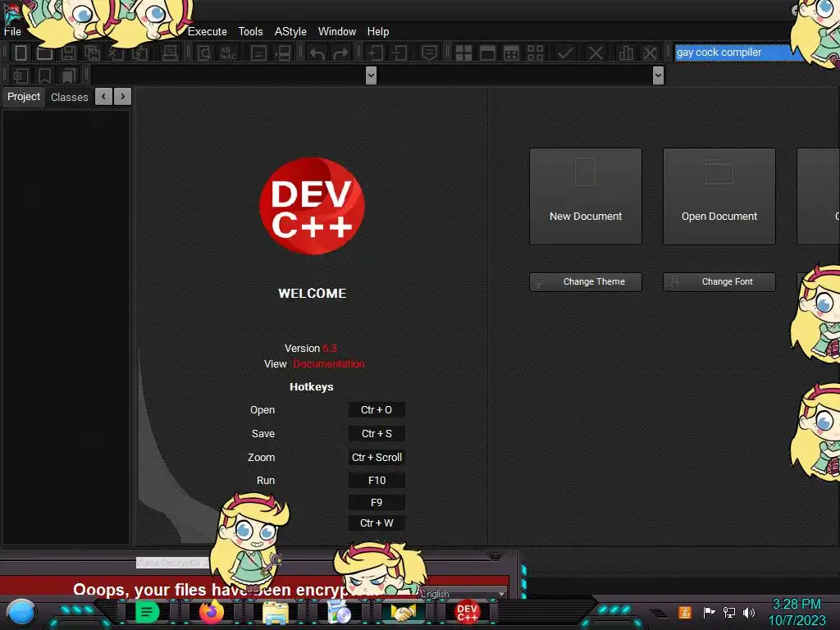Click the Windows Start orb

[x=21, y=614]
